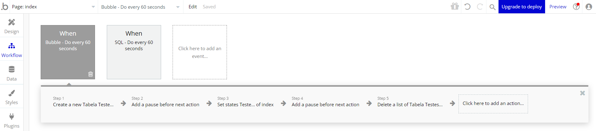Open the gift rewards icon

(455, 7)
